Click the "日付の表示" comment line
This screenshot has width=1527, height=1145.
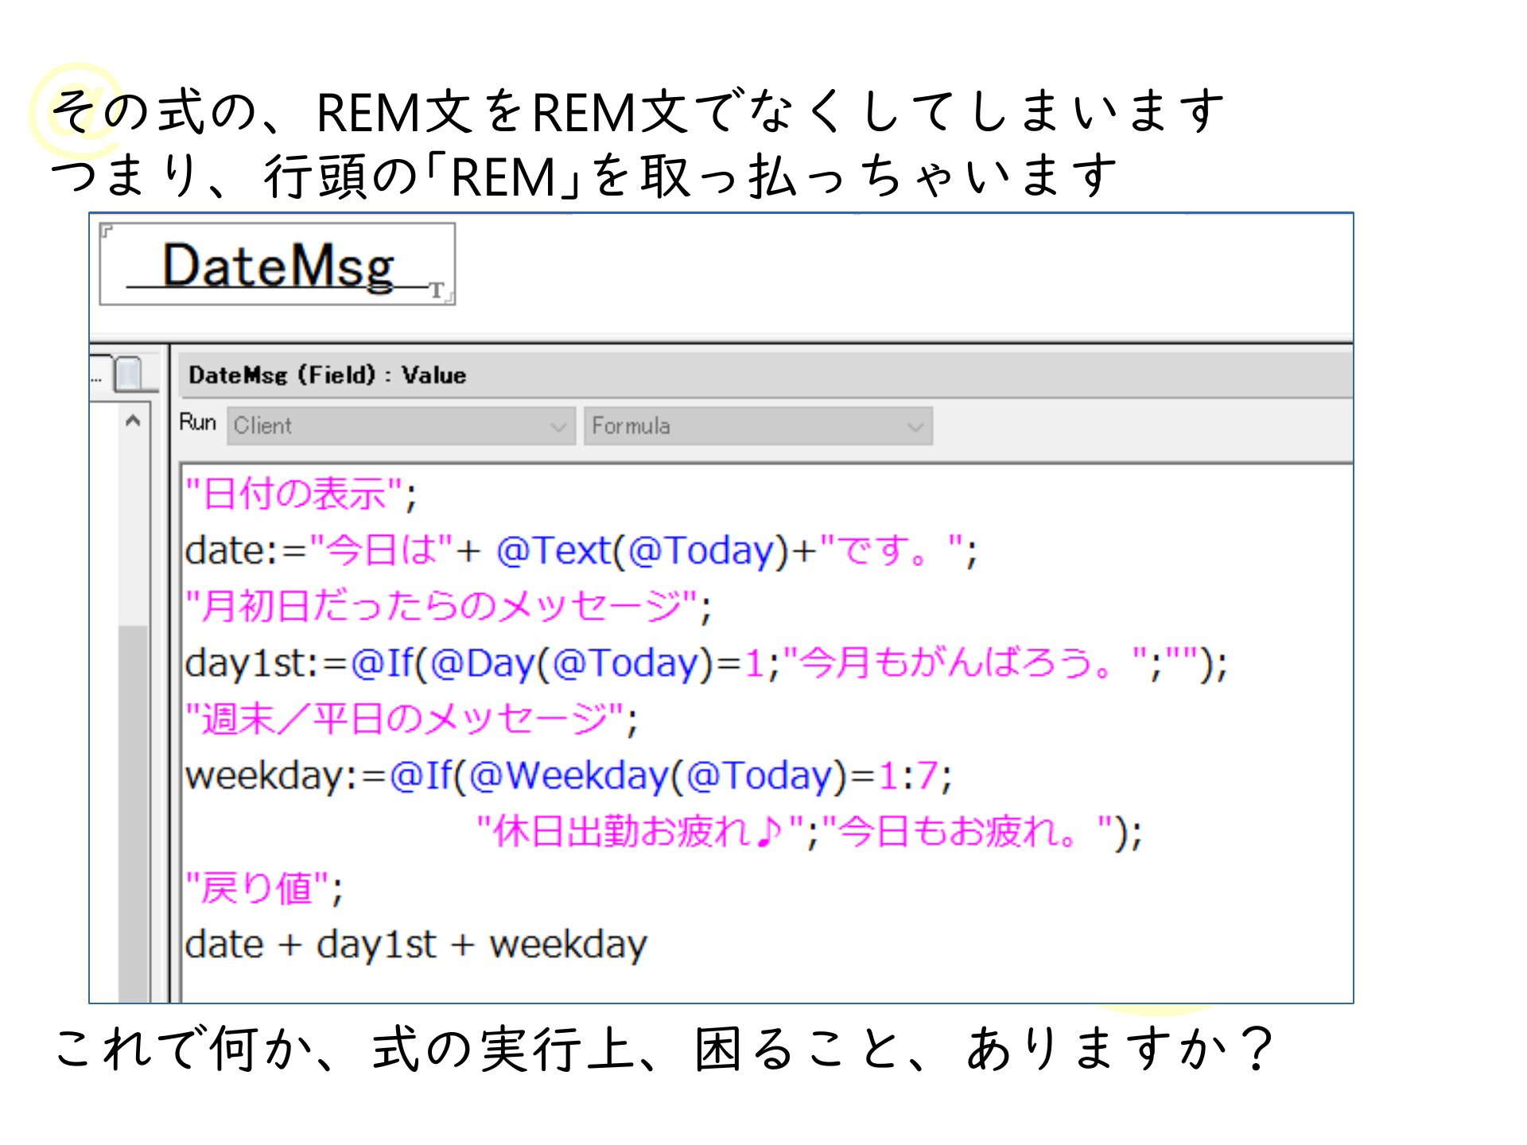(x=301, y=495)
